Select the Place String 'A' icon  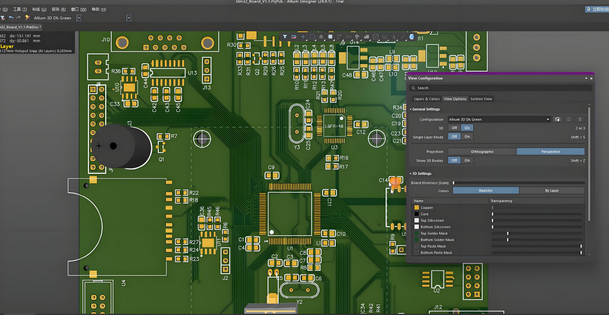coord(394,37)
